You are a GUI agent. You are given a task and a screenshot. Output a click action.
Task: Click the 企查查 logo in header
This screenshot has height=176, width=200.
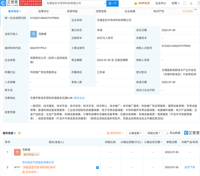[10, 3]
